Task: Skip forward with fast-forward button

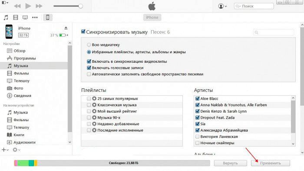Action: click(x=39, y=6)
